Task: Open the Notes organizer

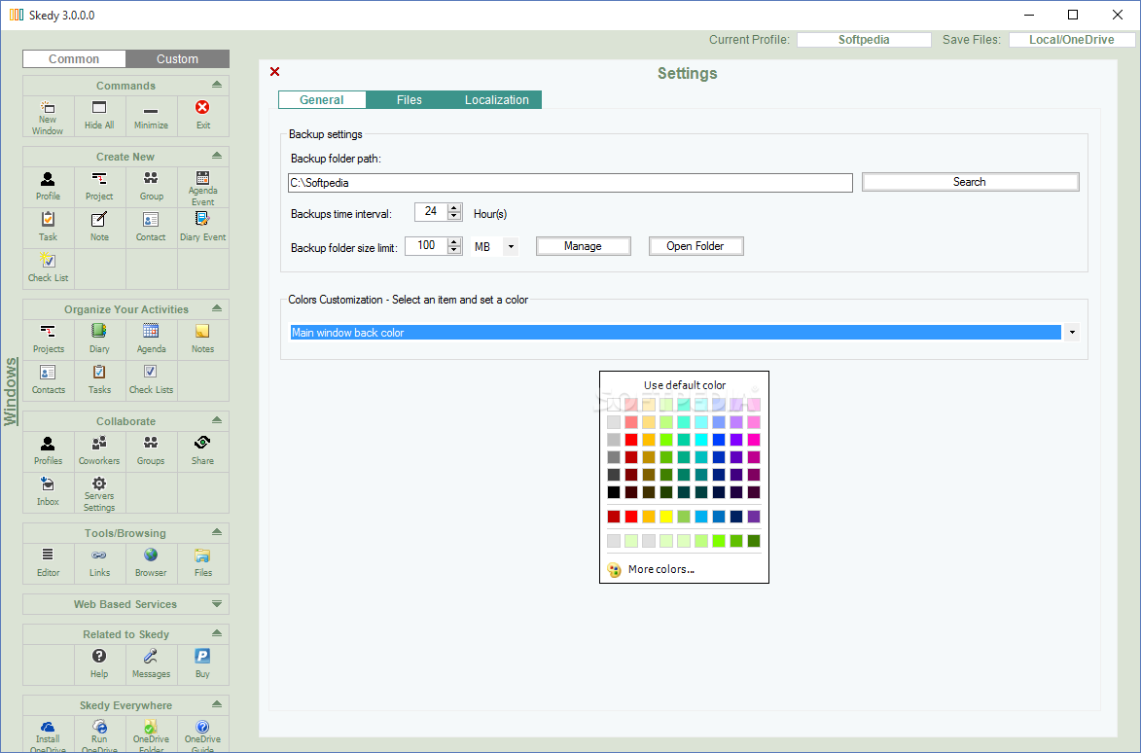Action: pos(203,340)
